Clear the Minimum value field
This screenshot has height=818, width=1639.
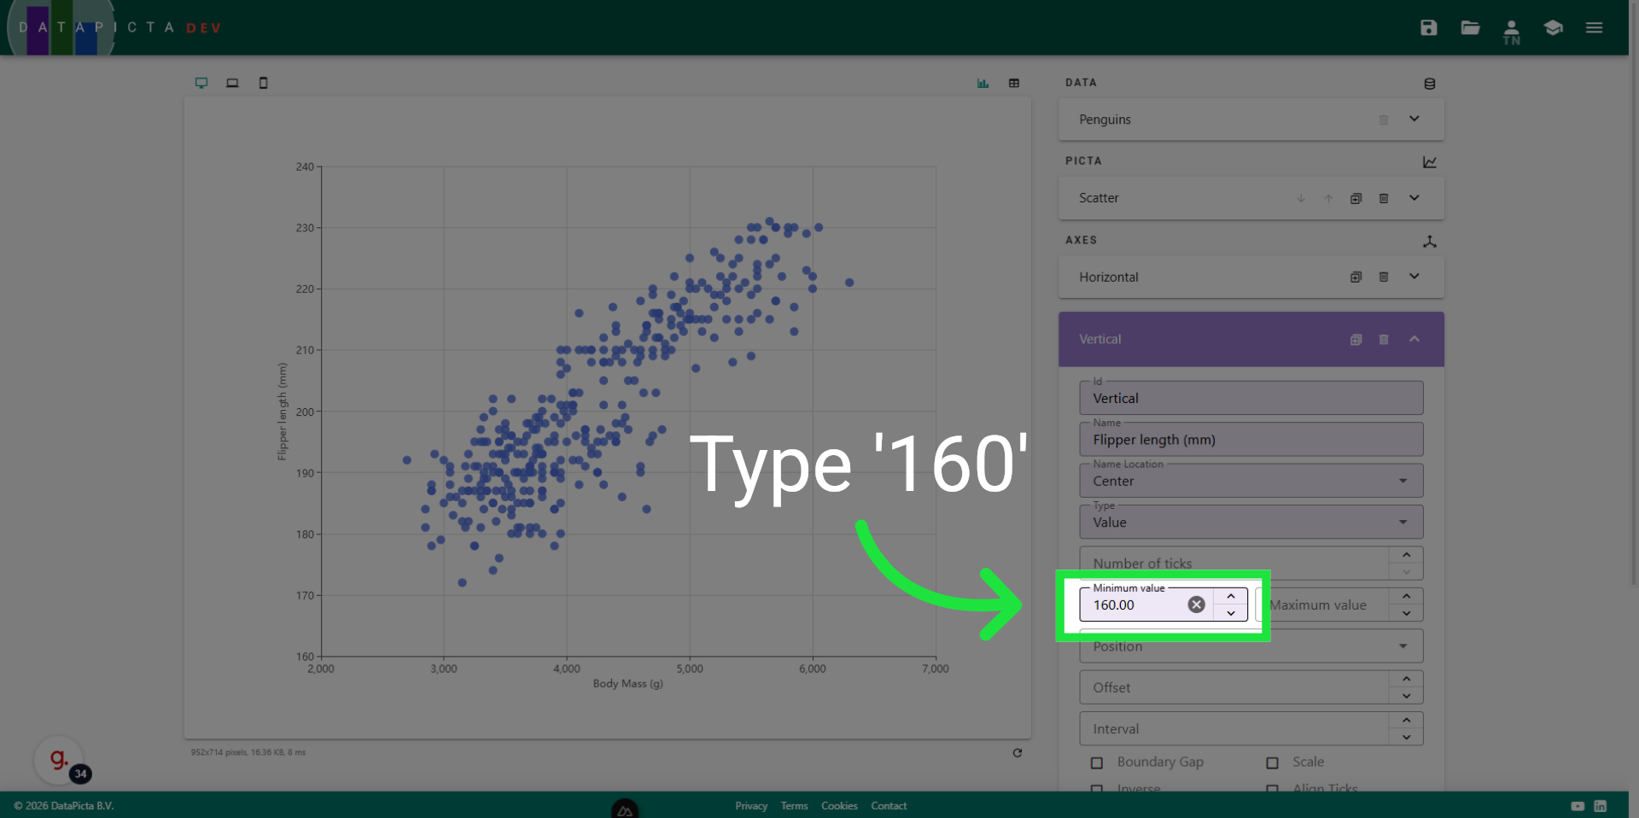click(1196, 605)
